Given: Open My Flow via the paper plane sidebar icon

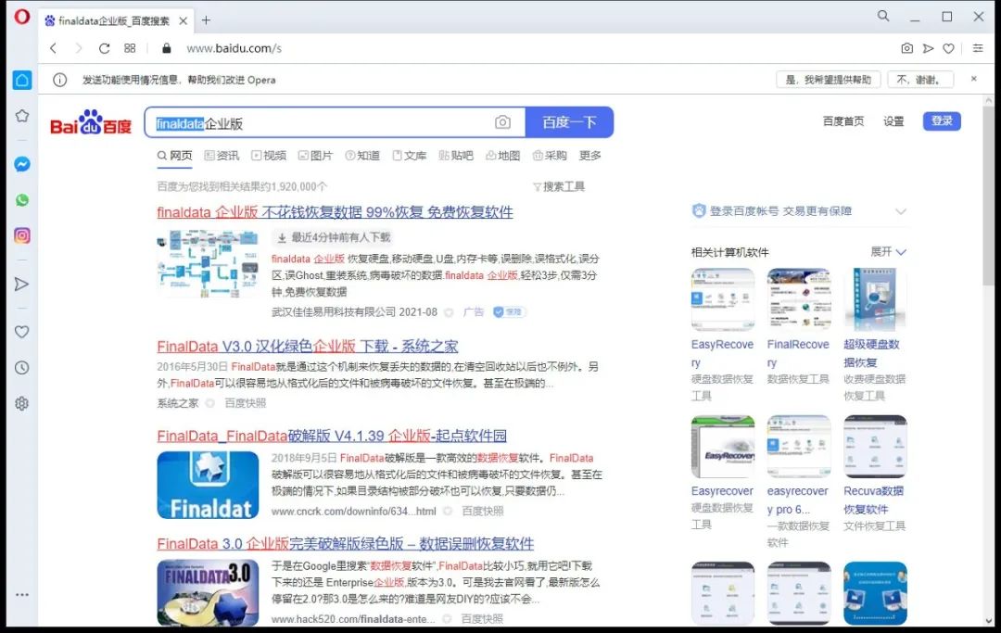Looking at the screenshot, I should (x=22, y=285).
